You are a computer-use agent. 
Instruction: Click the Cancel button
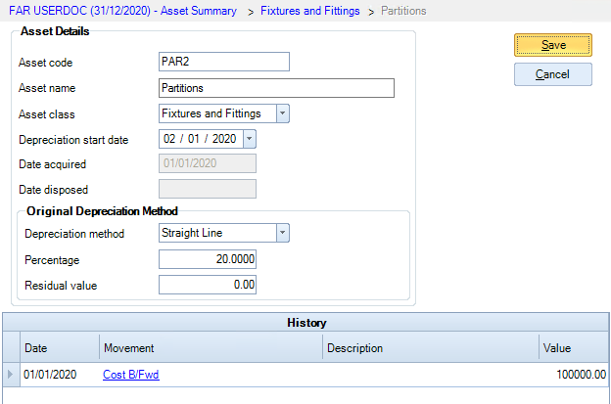pyautogui.click(x=552, y=74)
